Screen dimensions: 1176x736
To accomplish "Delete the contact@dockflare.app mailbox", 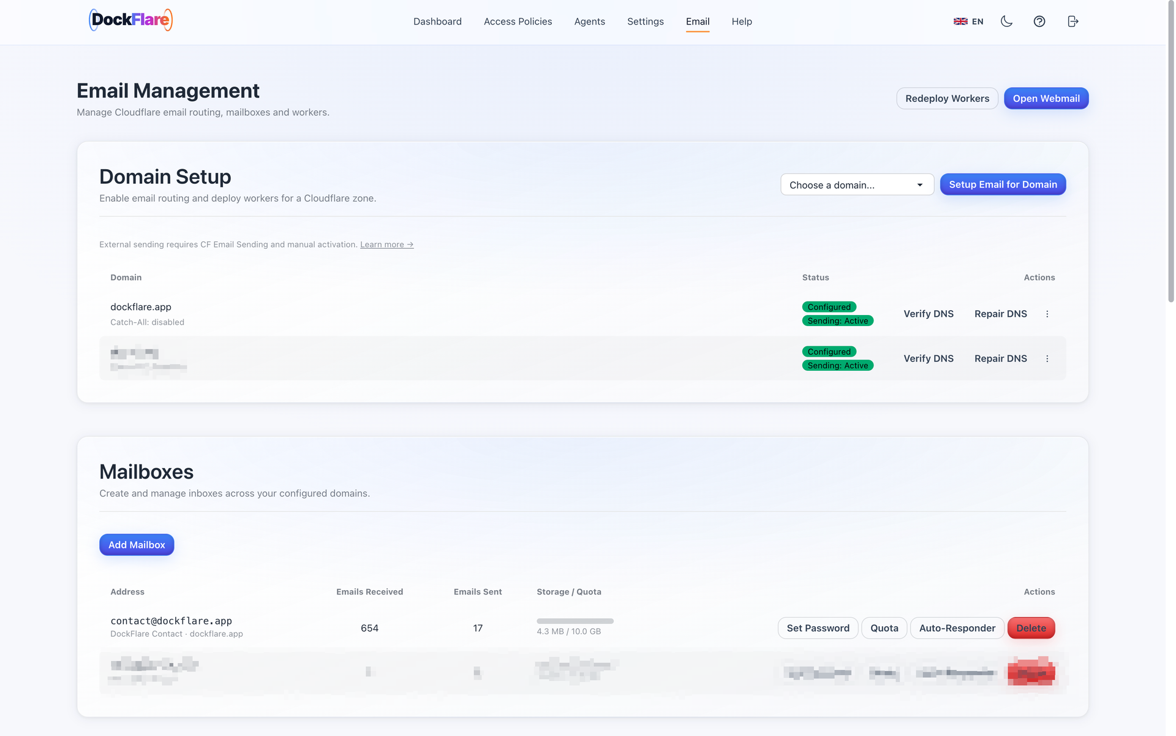I will coord(1031,628).
